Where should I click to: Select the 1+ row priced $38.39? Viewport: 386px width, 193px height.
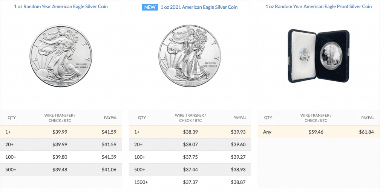tap(190, 132)
